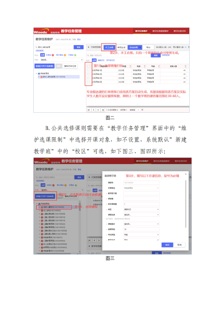Image resolution: width=220 pixels, height=312 pixels.
Task: Open 教学任务批量维护 tab in 图三 header
Action: click(x=162, y=161)
